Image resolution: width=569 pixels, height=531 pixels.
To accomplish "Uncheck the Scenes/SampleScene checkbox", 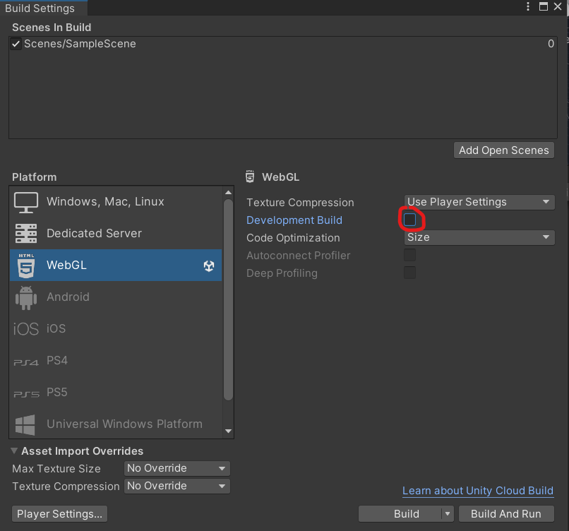I will [16, 44].
